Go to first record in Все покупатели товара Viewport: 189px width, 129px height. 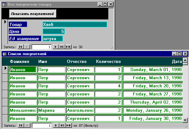click(x=21, y=47)
